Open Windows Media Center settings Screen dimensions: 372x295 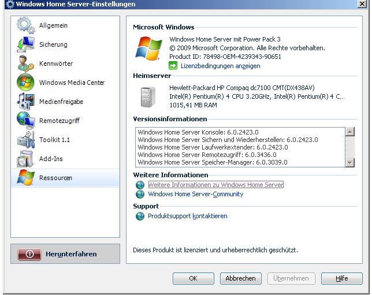(65, 83)
